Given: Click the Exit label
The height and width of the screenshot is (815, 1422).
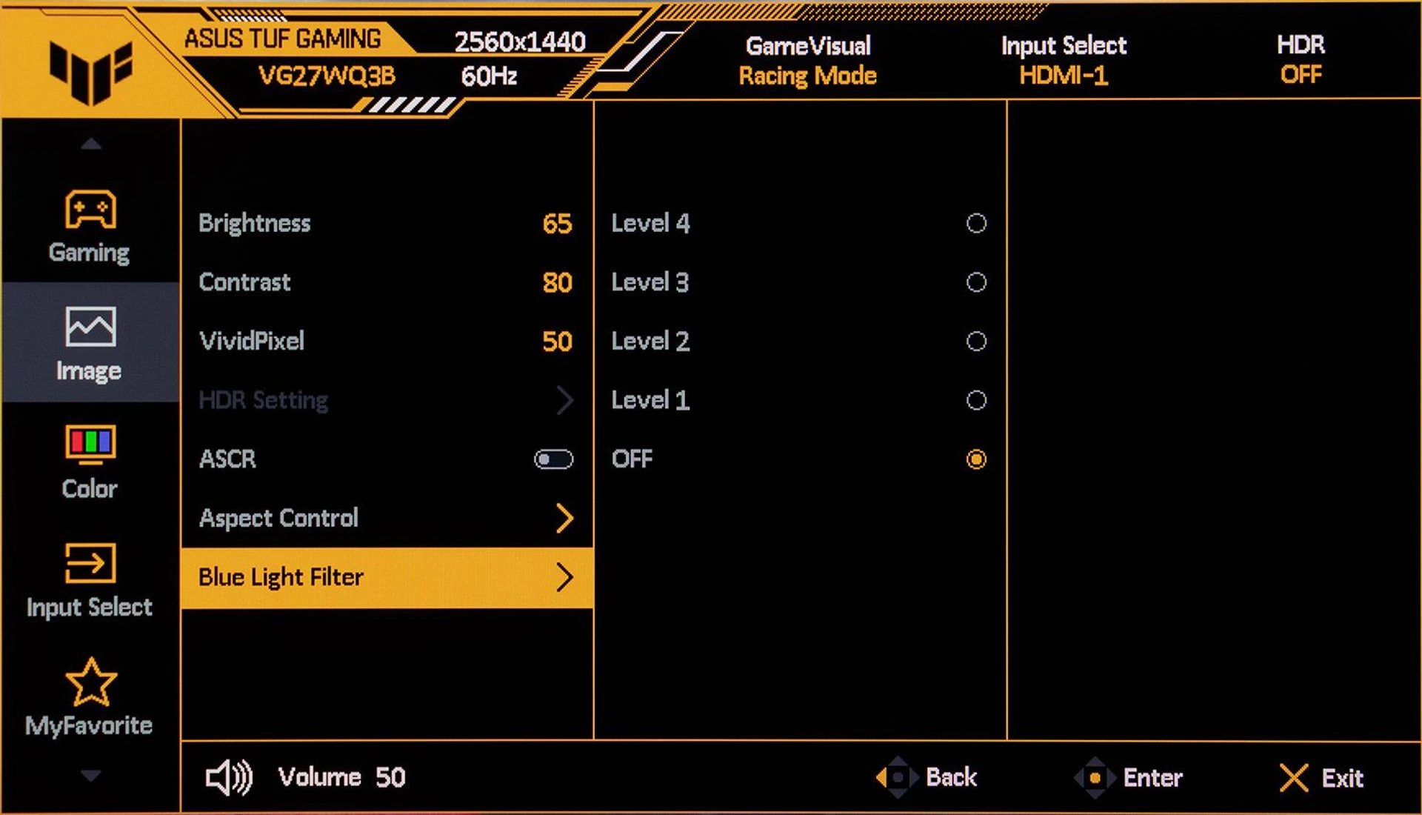Looking at the screenshot, I should pyautogui.click(x=1343, y=778).
